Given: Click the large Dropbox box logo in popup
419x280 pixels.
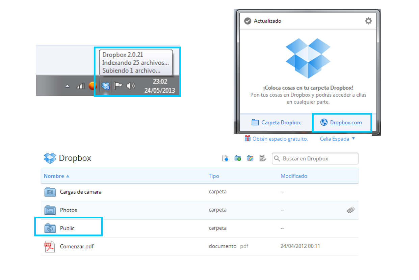Looking at the screenshot, I should 308,58.
